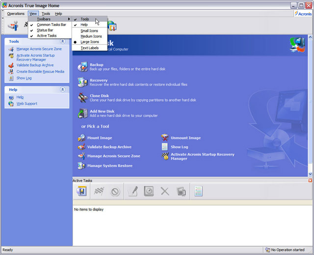Click the Validate Backup Archive icon in main panel

click(81, 147)
